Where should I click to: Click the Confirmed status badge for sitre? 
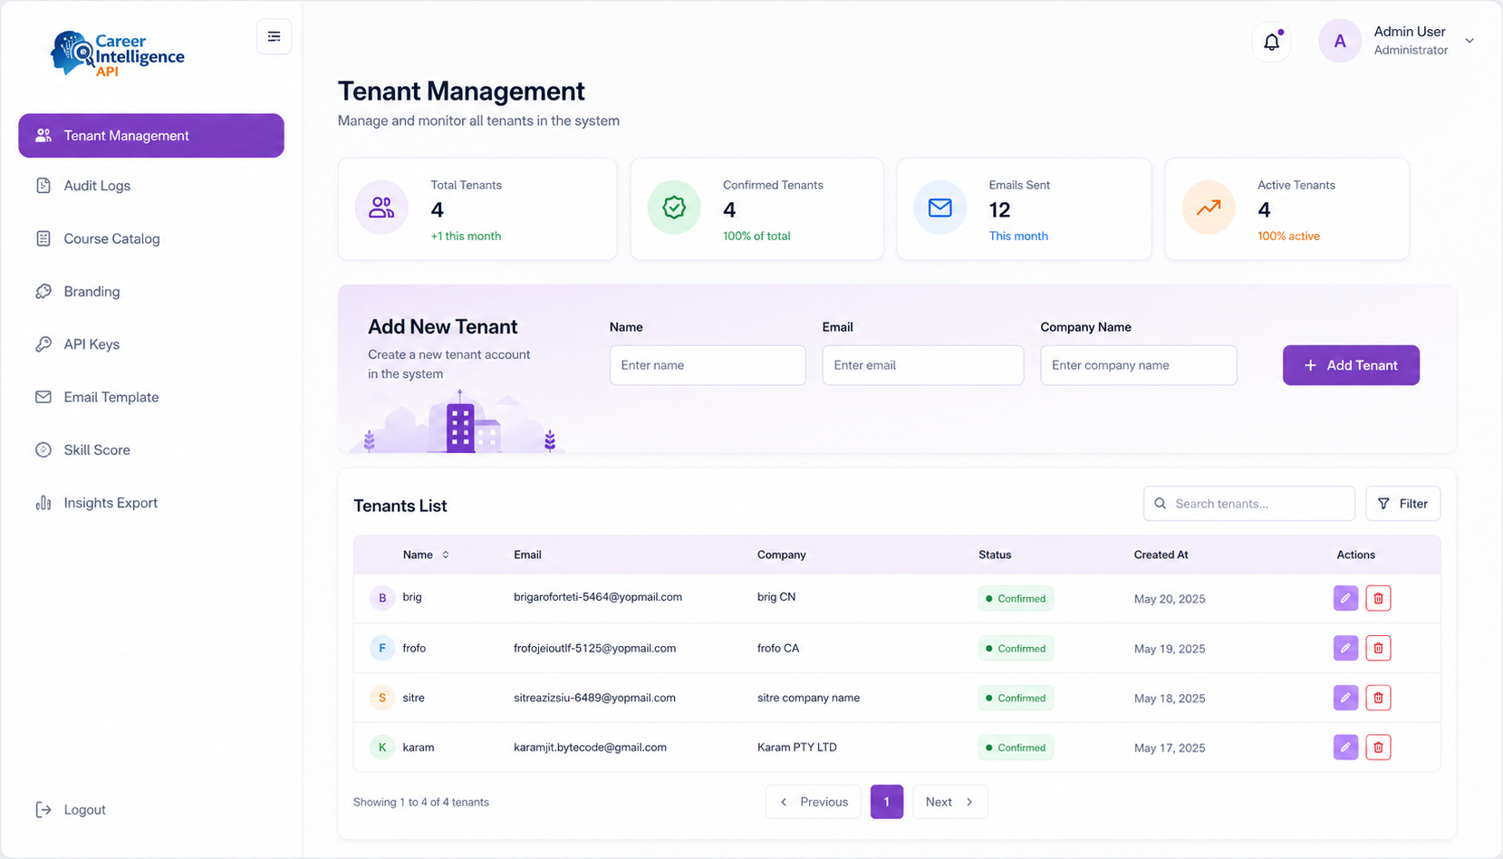(1016, 698)
